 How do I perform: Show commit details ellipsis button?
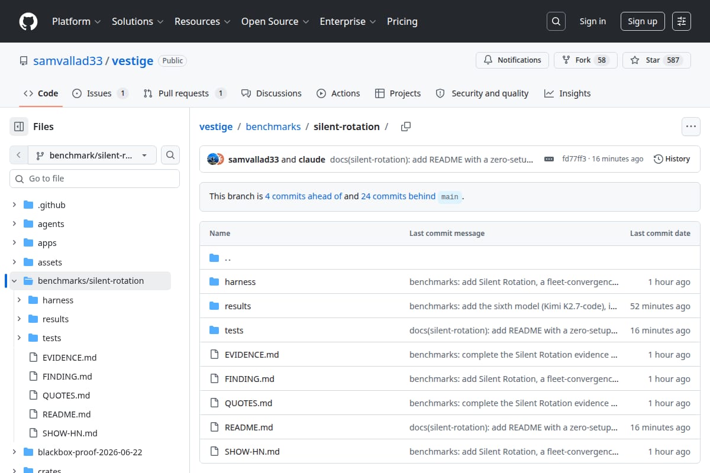click(549, 159)
